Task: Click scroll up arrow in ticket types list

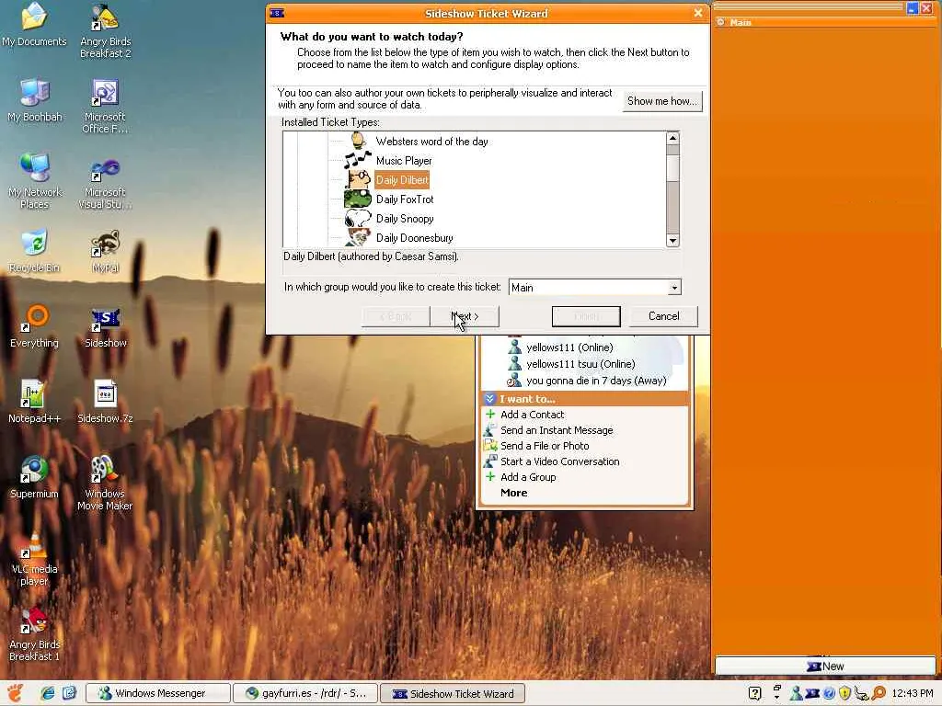Action: tap(672, 138)
